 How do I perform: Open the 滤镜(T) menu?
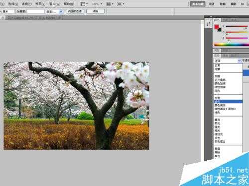(26, 3)
